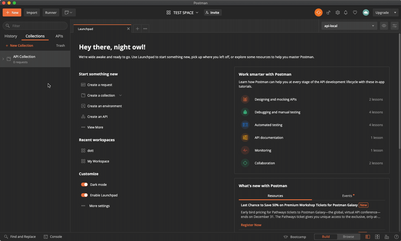Image resolution: width=401 pixels, height=241 pixels.
Task: Click the Designing and mocking APIs icon
Action: pyautogui.click(x=245, y=99)
